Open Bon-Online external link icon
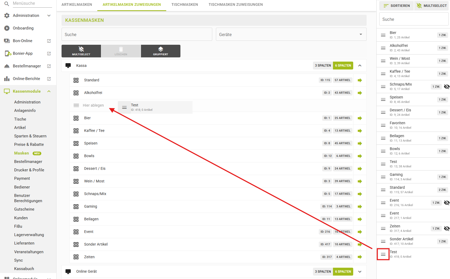The width and height of the screenshot is (450, 279). 49,41
